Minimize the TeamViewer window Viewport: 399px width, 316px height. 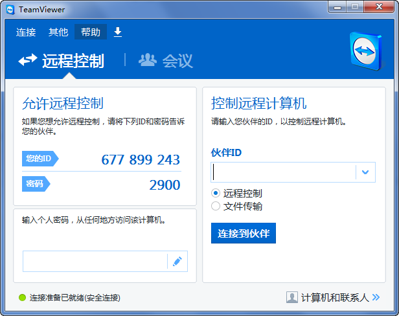(337, 7)
